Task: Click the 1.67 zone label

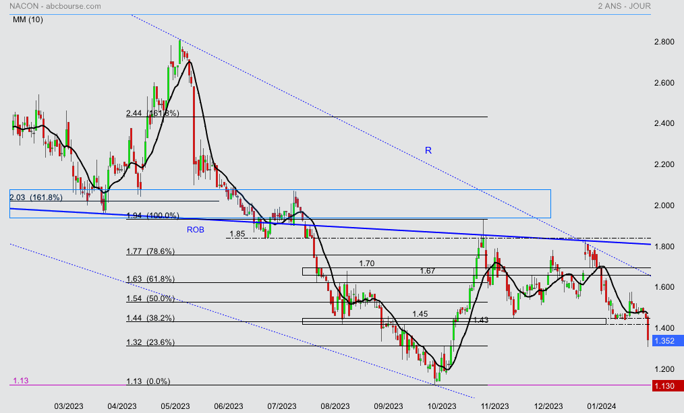Action: click(x=428, y=271)
